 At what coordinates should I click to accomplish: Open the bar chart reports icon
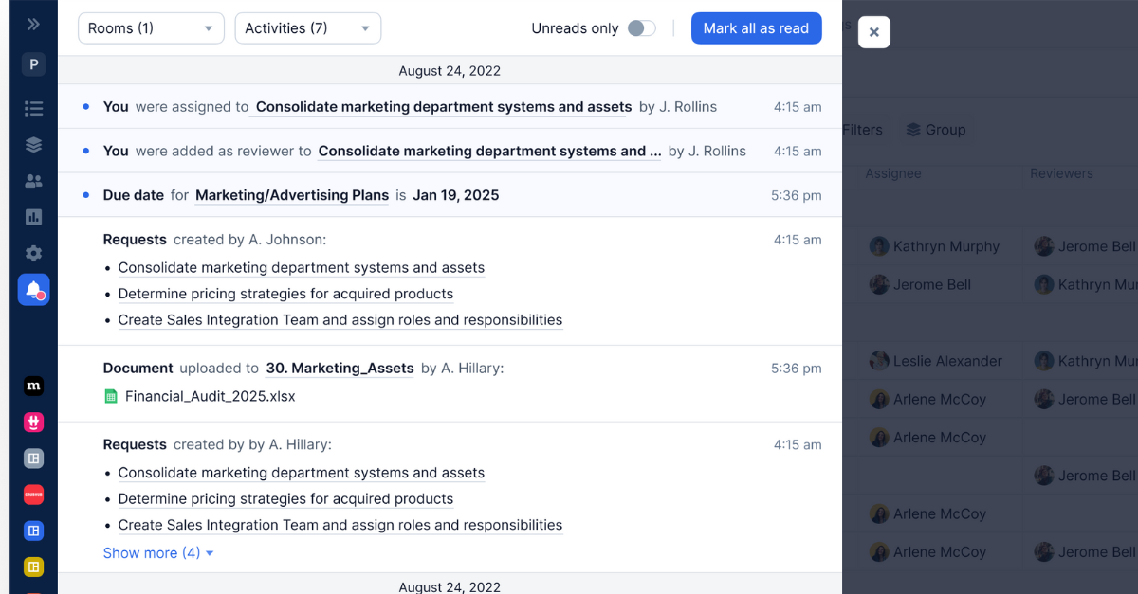tap(33, 217)
